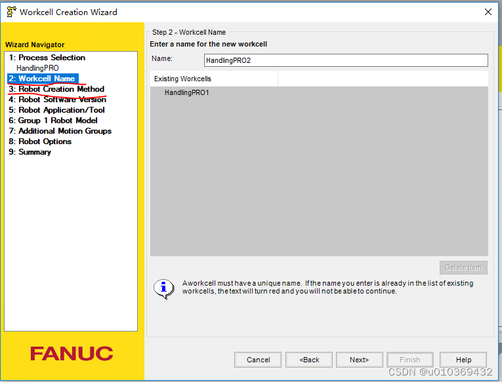Go to step 3: Robot Creation Method
This screenshot has height=382, width=502.
point(56,89)
